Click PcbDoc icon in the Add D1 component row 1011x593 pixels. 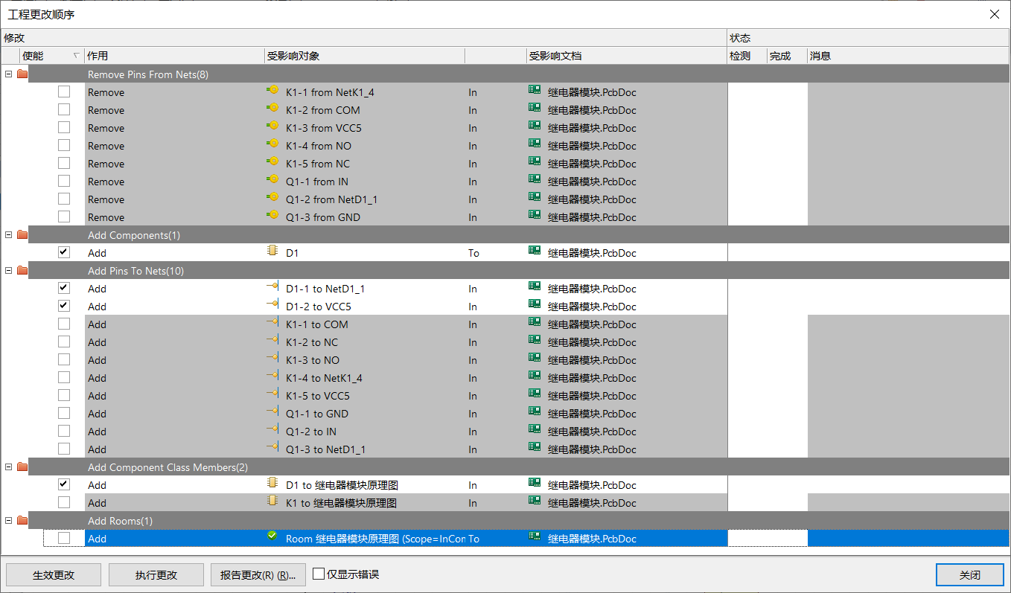[535, 251]
